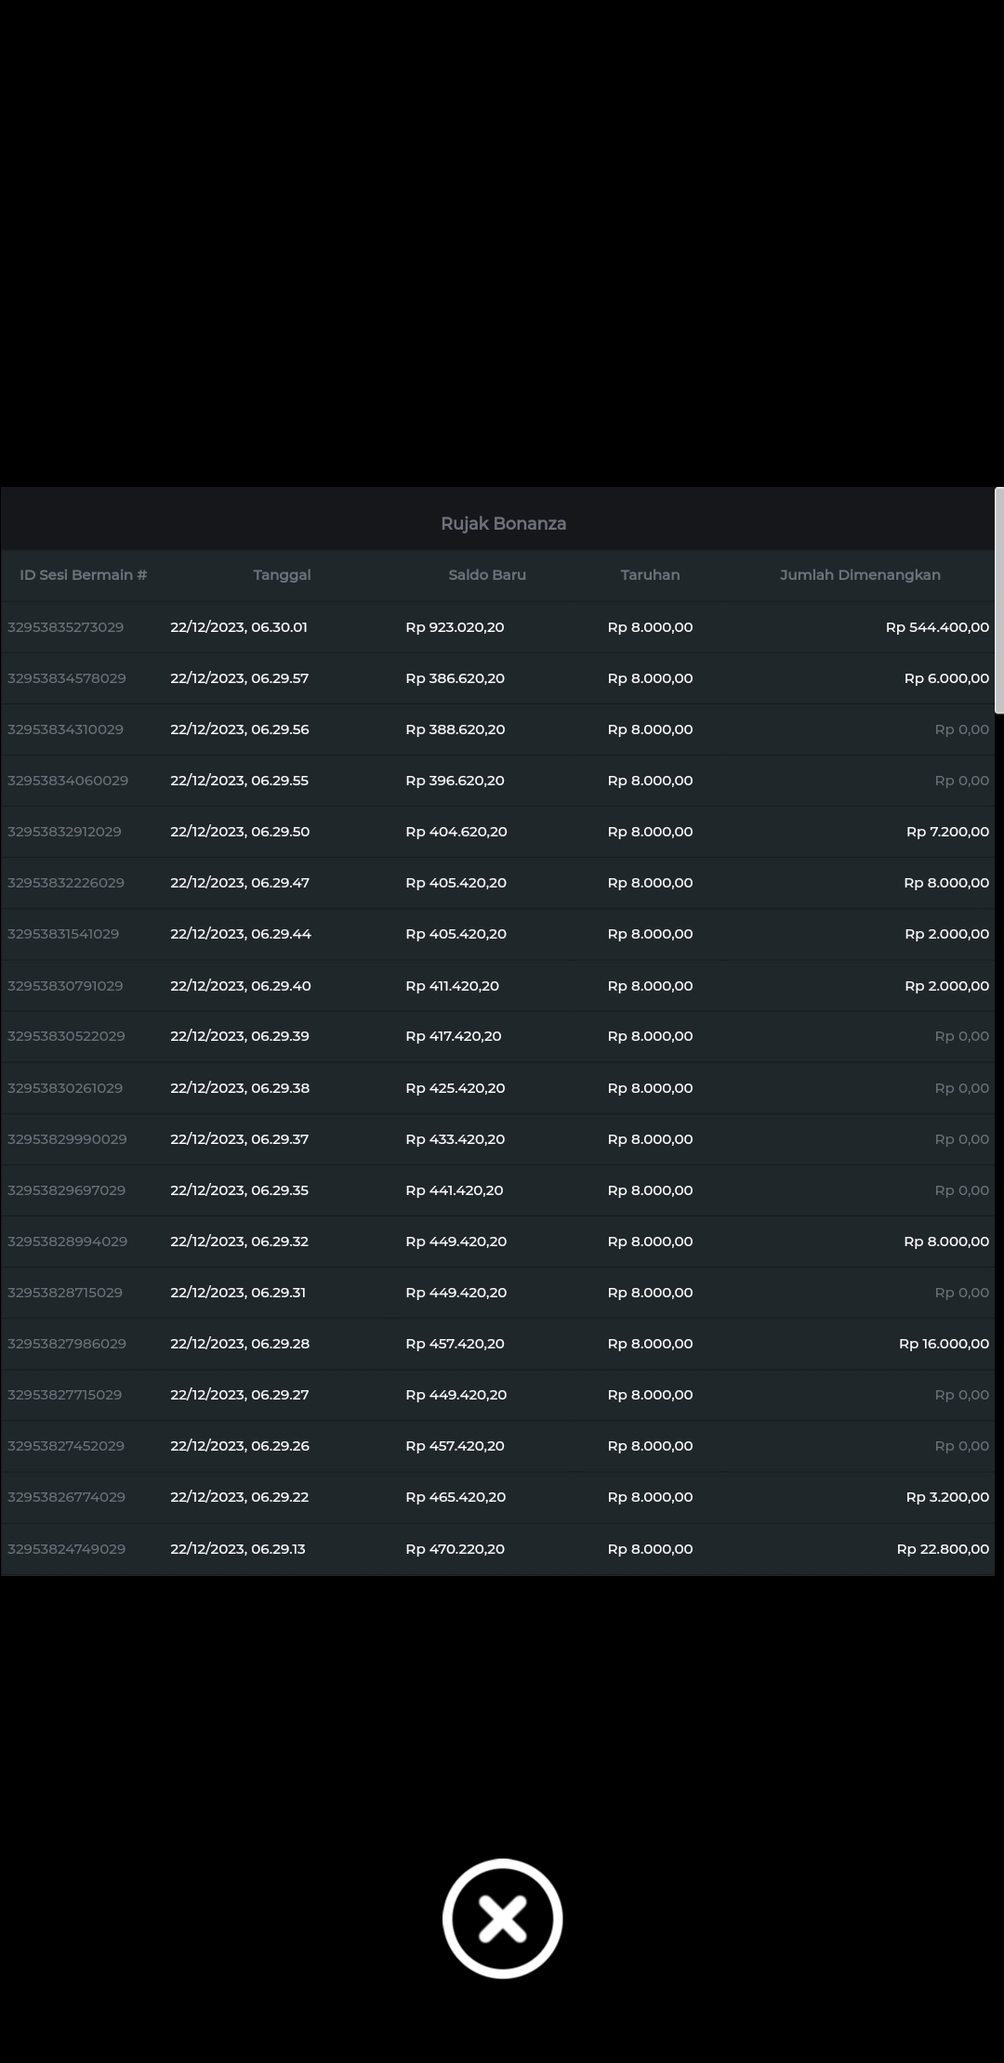Select the Rp 22.800,00 win amount

click(x=943, y=1549)
